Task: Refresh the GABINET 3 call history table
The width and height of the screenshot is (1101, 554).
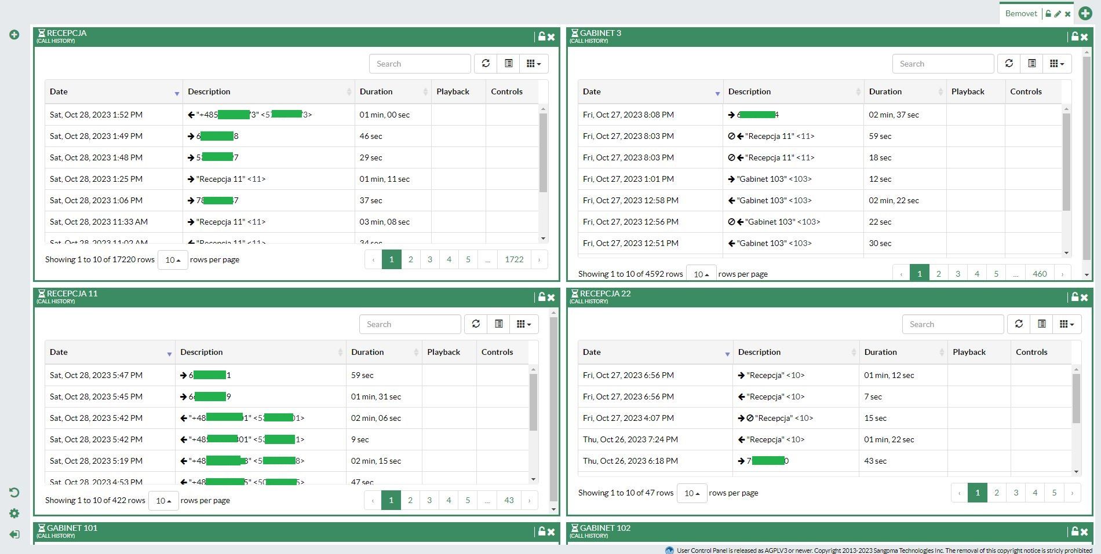Action: tap(1009, 64)
